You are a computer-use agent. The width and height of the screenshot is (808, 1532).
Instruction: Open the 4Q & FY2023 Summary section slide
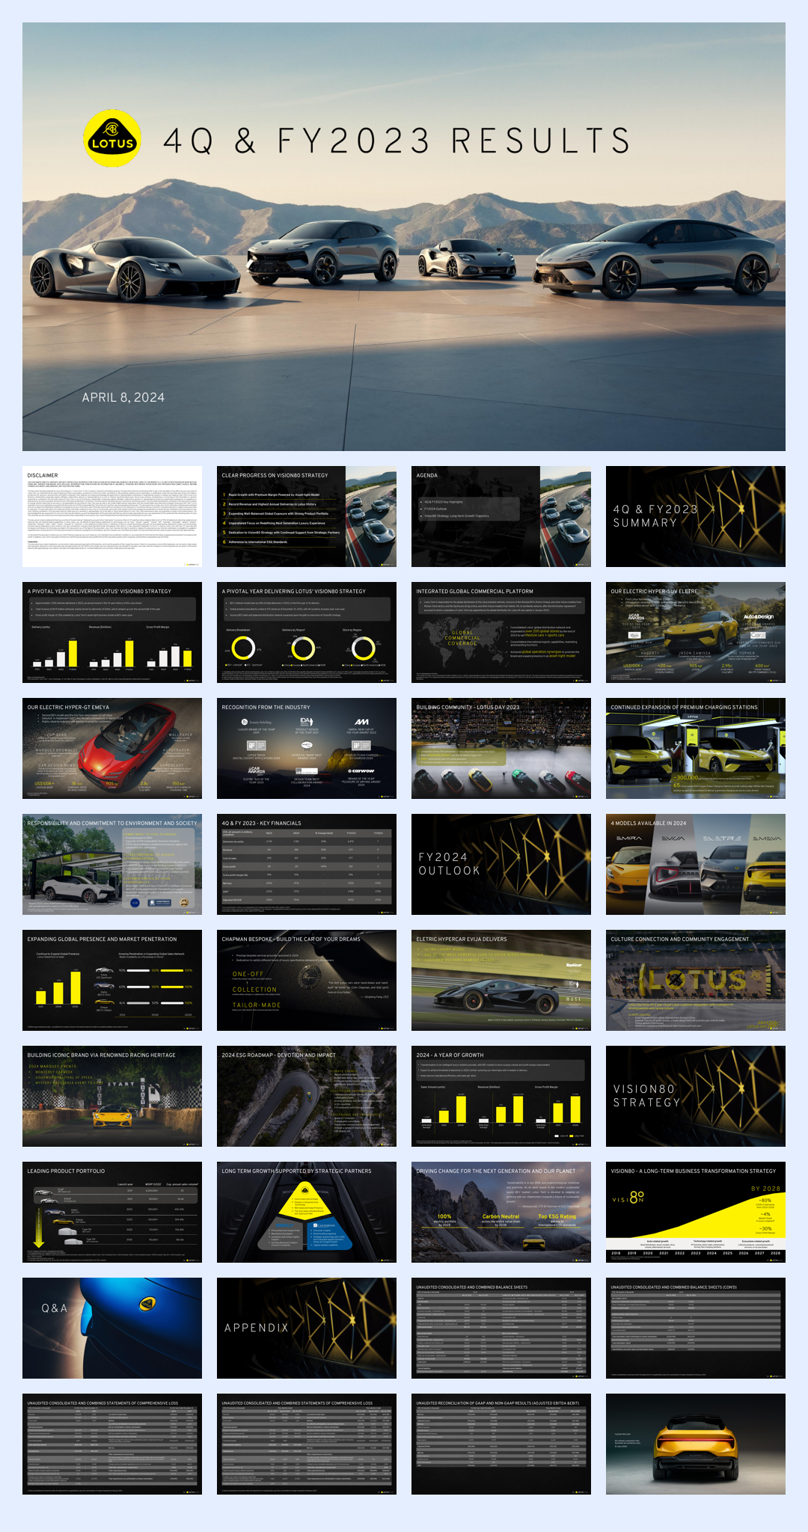point(696,516)
